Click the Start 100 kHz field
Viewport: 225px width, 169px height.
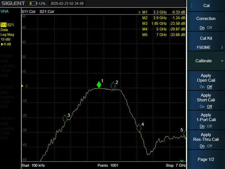[x=33, y=165]
